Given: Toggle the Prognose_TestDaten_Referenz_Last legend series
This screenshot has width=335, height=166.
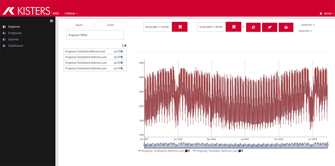Looking at the screenshot, I should [x=217, y=151].
